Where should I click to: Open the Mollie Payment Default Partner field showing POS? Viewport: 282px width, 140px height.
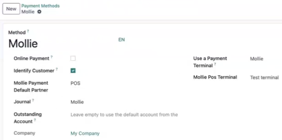tap(124, 83)
